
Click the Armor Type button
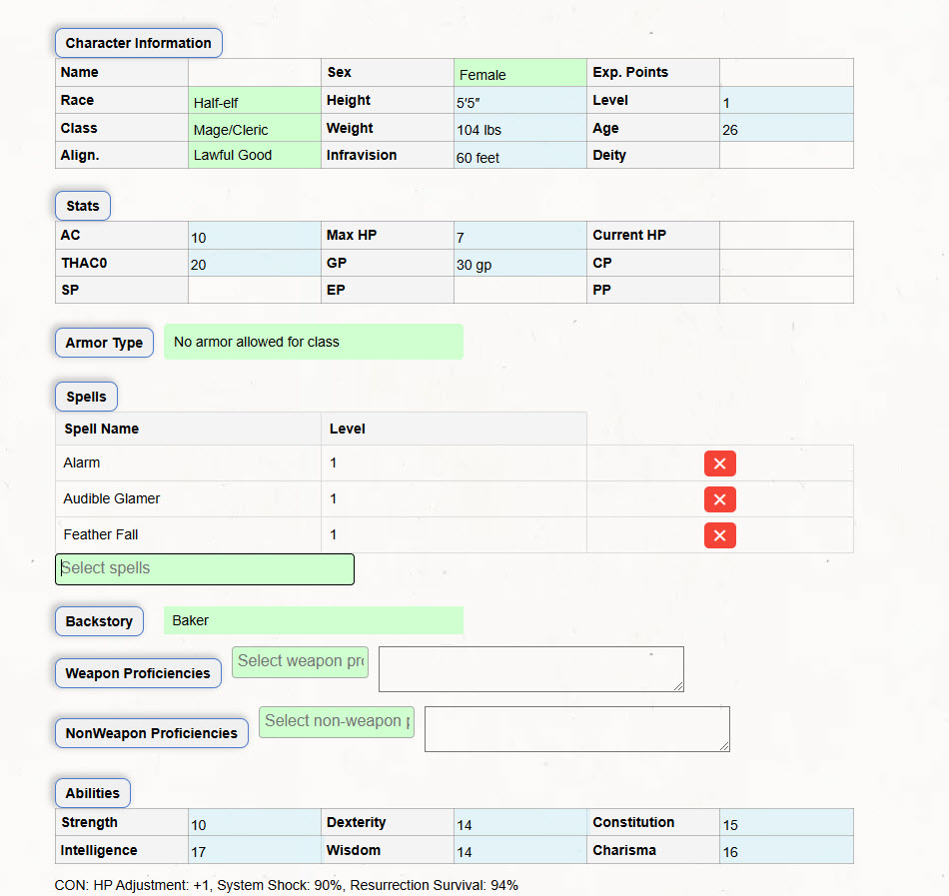point(104,343)
